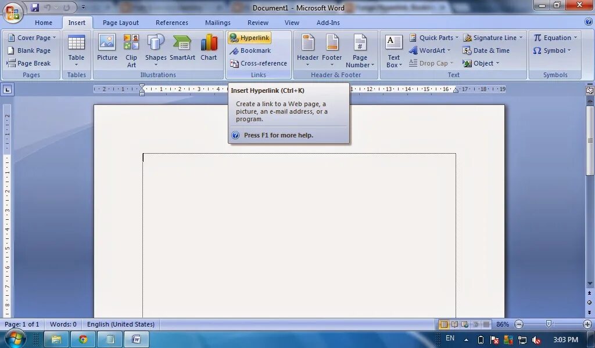This screenshot has width=595, height=348.
Task: Expand the Quick Parts menu
Action: [x=433, y=38]
